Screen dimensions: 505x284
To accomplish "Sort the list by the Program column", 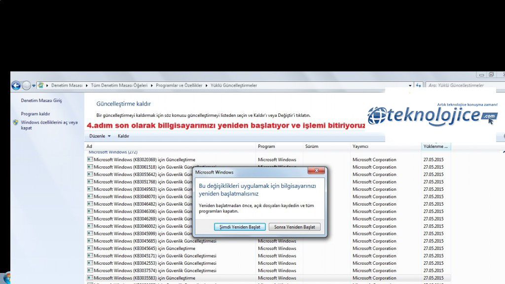I will click(x=279, y=146).
